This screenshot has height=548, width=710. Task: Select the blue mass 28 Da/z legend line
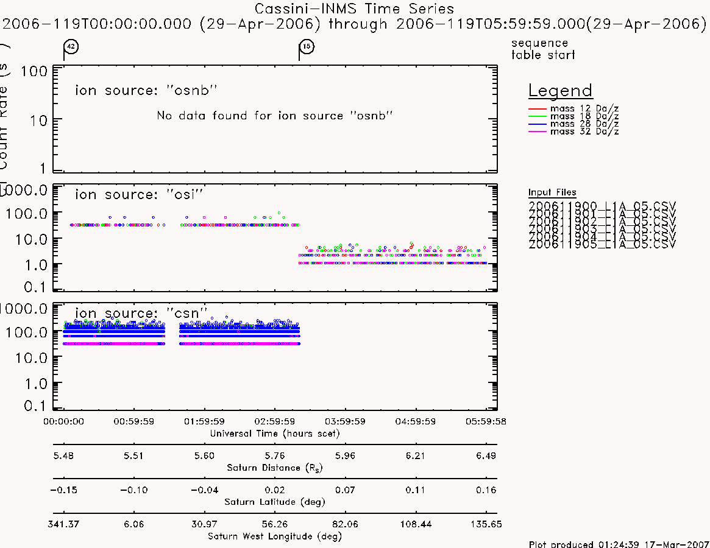point(538,124)
